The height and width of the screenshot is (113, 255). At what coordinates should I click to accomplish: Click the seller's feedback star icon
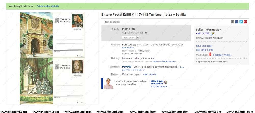(x=213, y=34)
